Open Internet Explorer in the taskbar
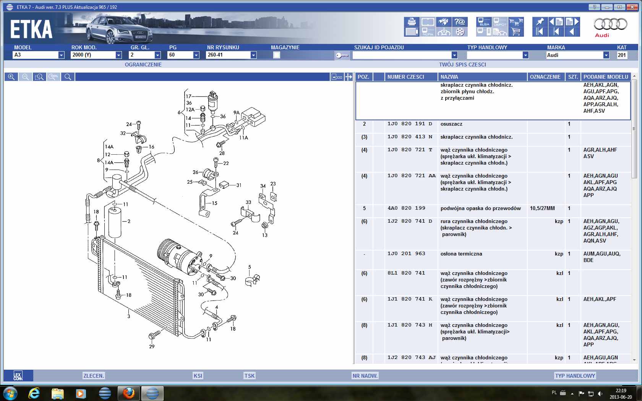This screenshot has width=642, height=401. click(34, 393)
